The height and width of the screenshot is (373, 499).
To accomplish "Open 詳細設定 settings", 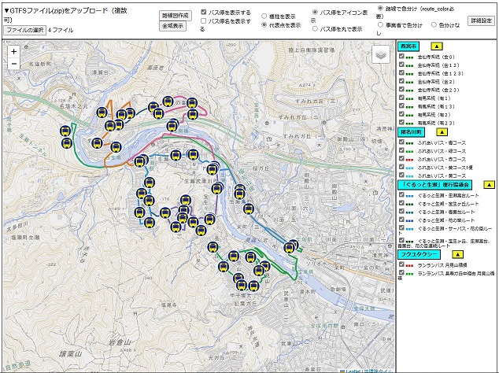I will [x=480, y=20].
